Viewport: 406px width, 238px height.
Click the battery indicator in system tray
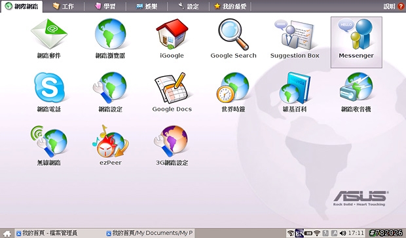[308, 233]
